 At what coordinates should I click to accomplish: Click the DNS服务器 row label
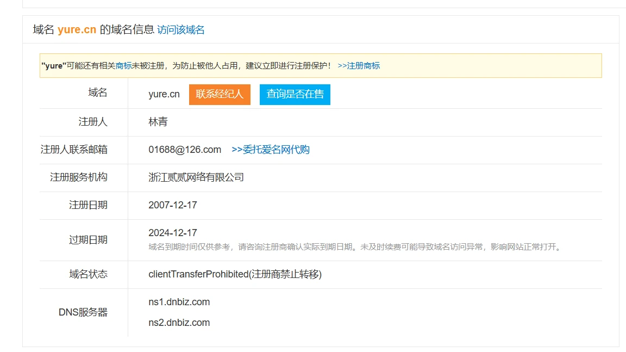83,312
